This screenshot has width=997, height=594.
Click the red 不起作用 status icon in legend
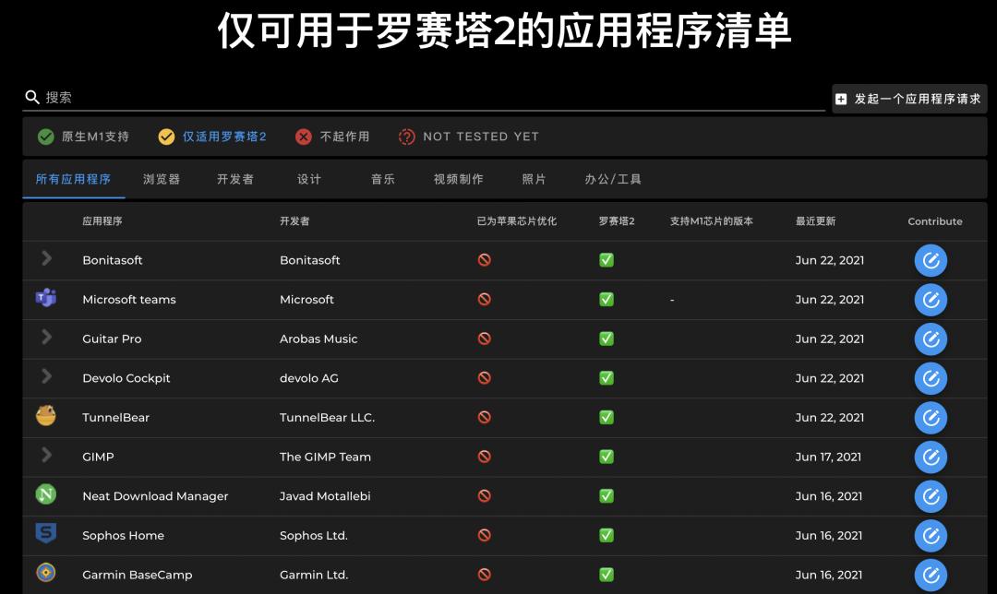303,136
